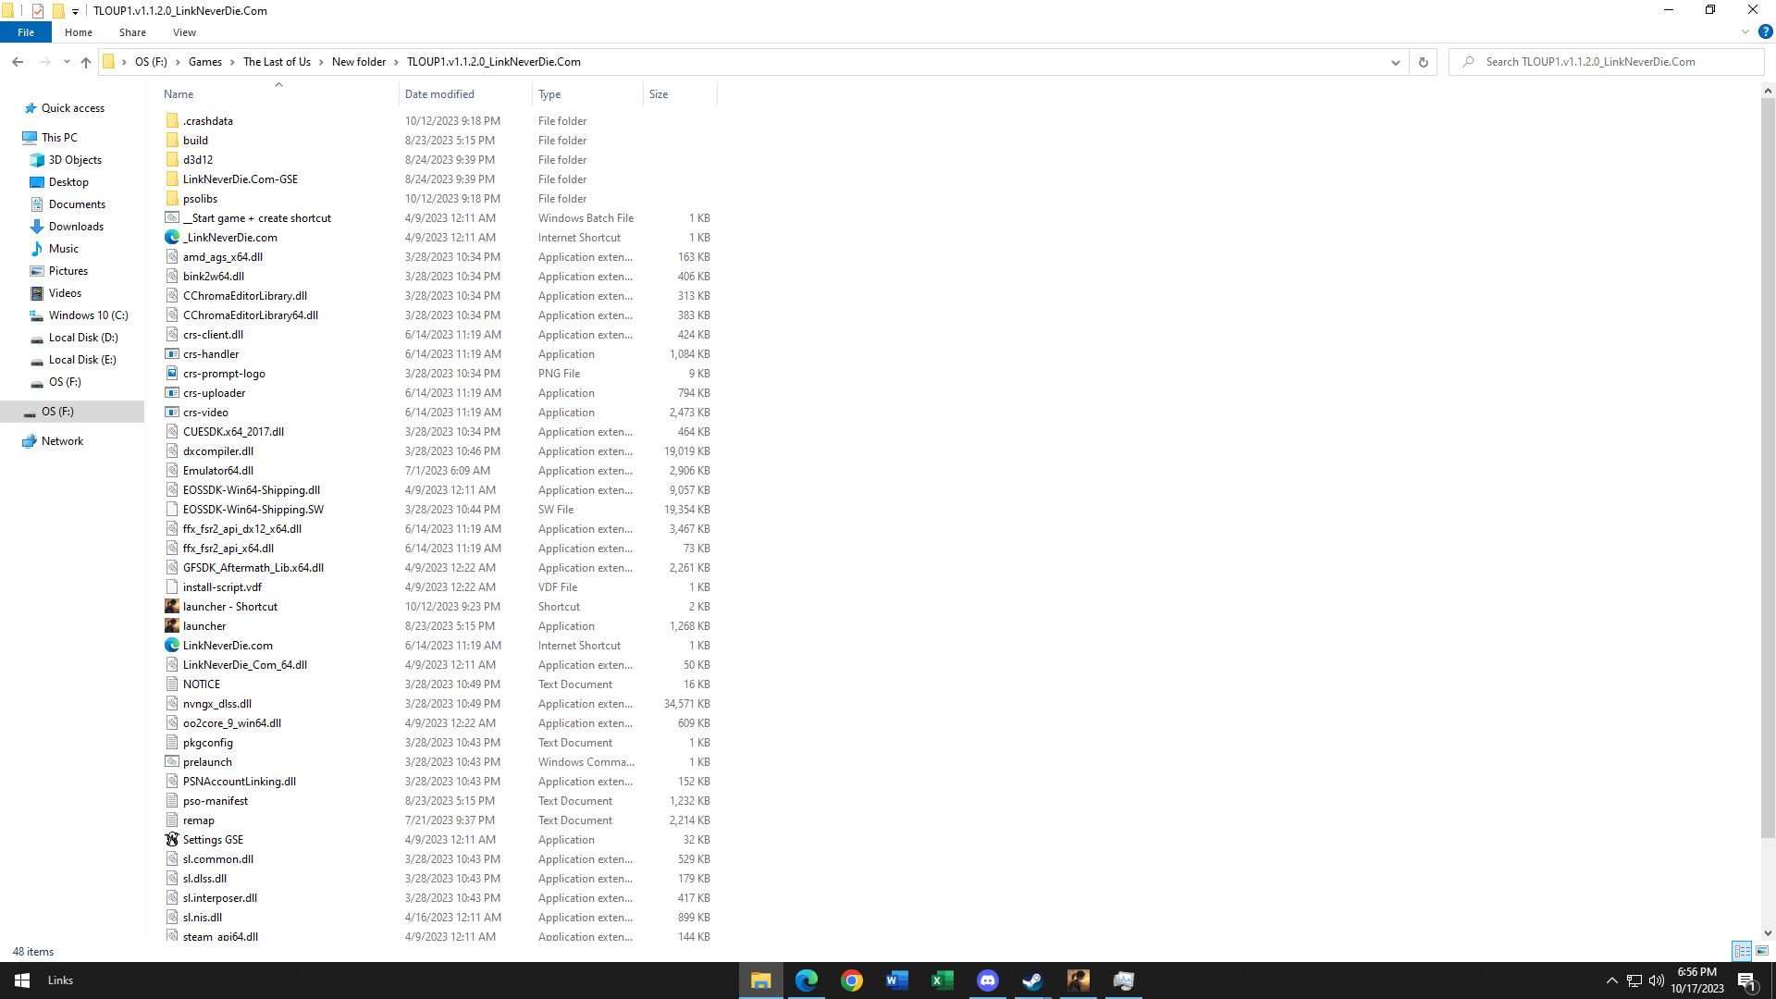1776x999 pixels.
Task: Open the Windows Start menu
Action: pyautogui.click(x=22, y=980)
